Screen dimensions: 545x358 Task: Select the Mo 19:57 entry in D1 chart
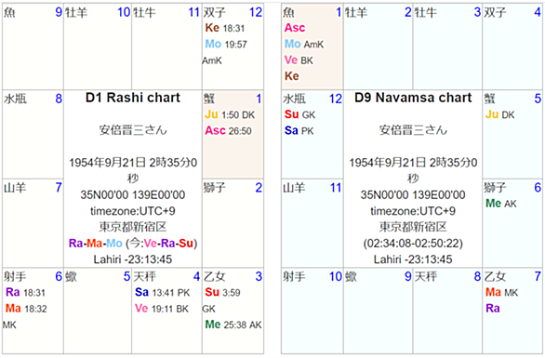(x=226, y=44)
